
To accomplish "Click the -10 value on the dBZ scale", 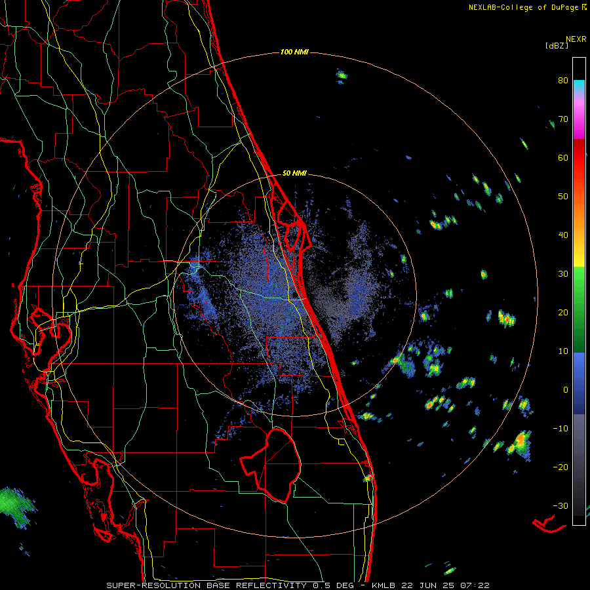I will [x=560, y=428].
